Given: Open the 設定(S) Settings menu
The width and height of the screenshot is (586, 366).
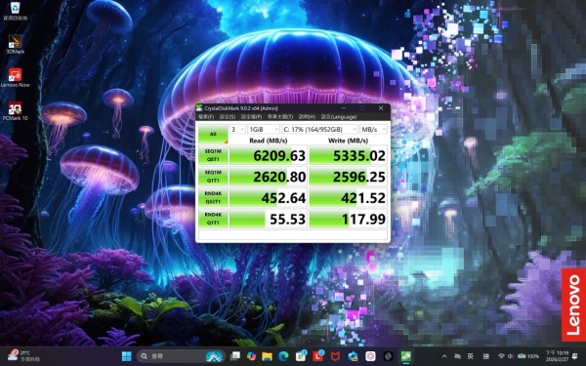Looking at the screenshot, I should point(228,117).
